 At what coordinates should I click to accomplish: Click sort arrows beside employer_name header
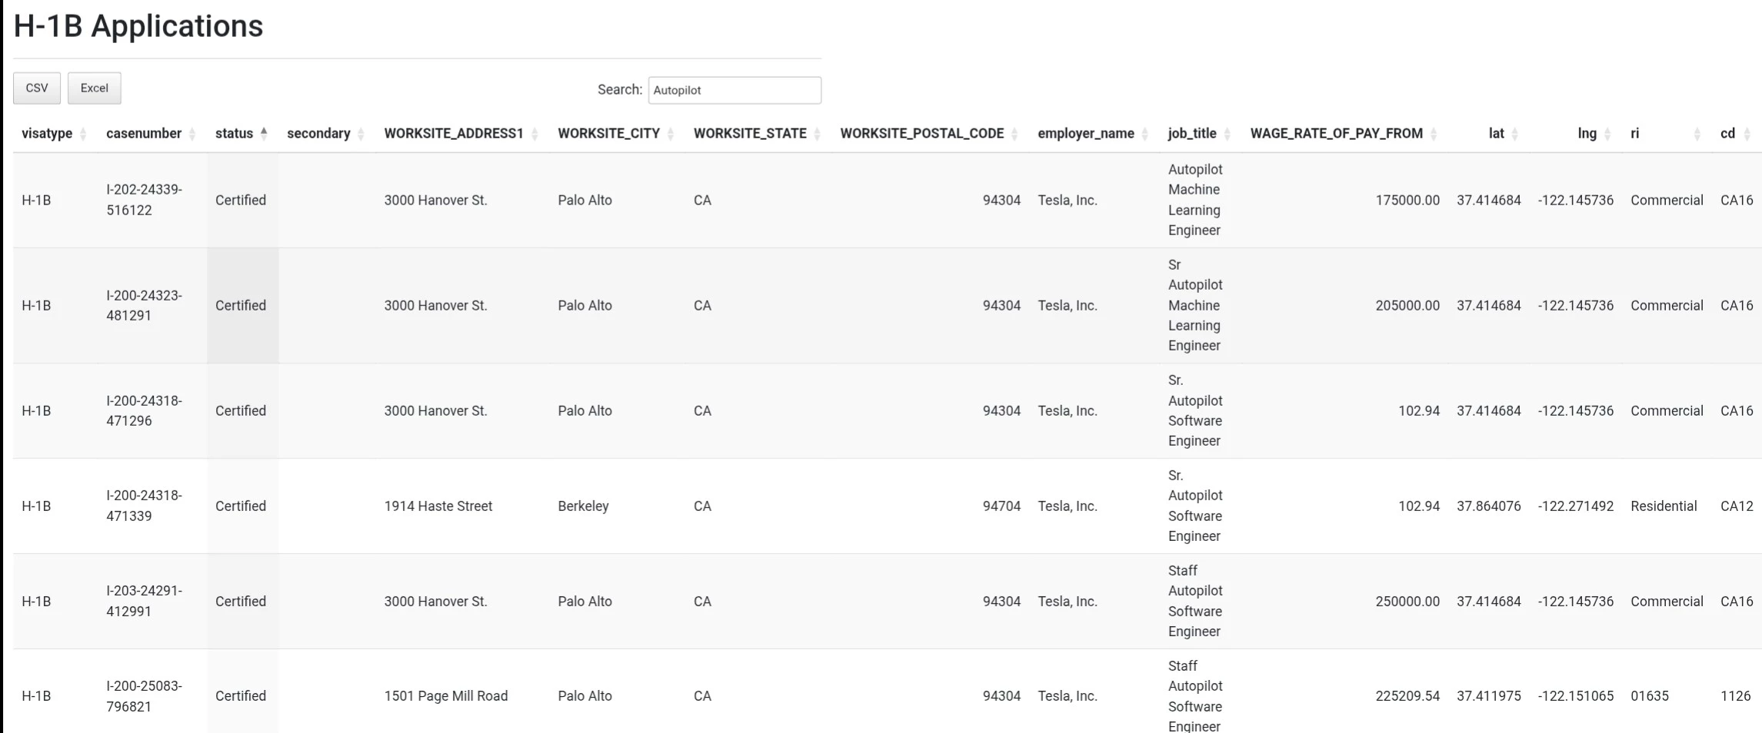point(1144,134)
